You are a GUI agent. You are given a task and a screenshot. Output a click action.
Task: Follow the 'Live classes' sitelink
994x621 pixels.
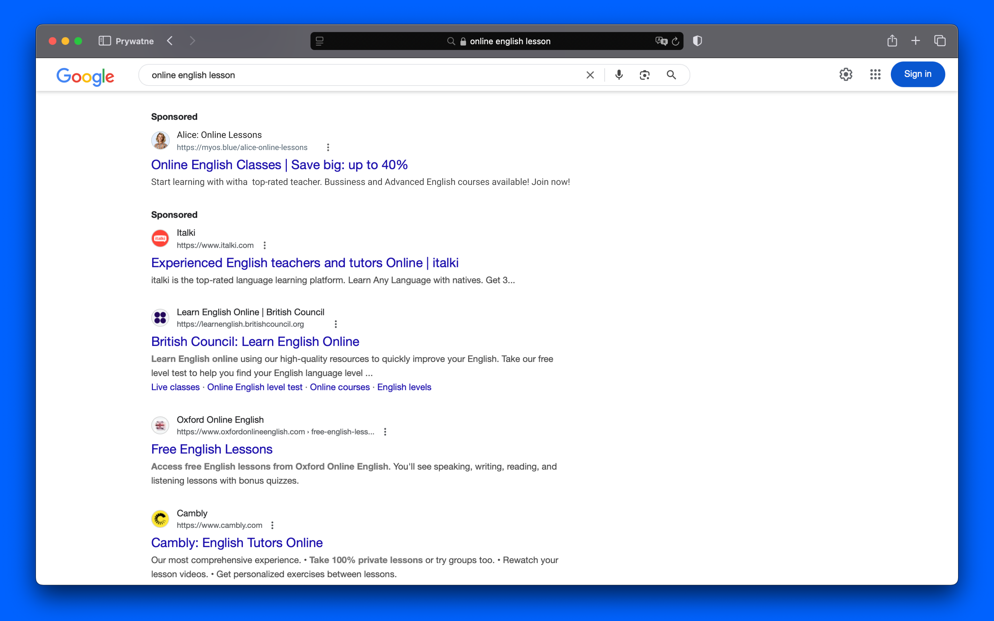point(175,387)
